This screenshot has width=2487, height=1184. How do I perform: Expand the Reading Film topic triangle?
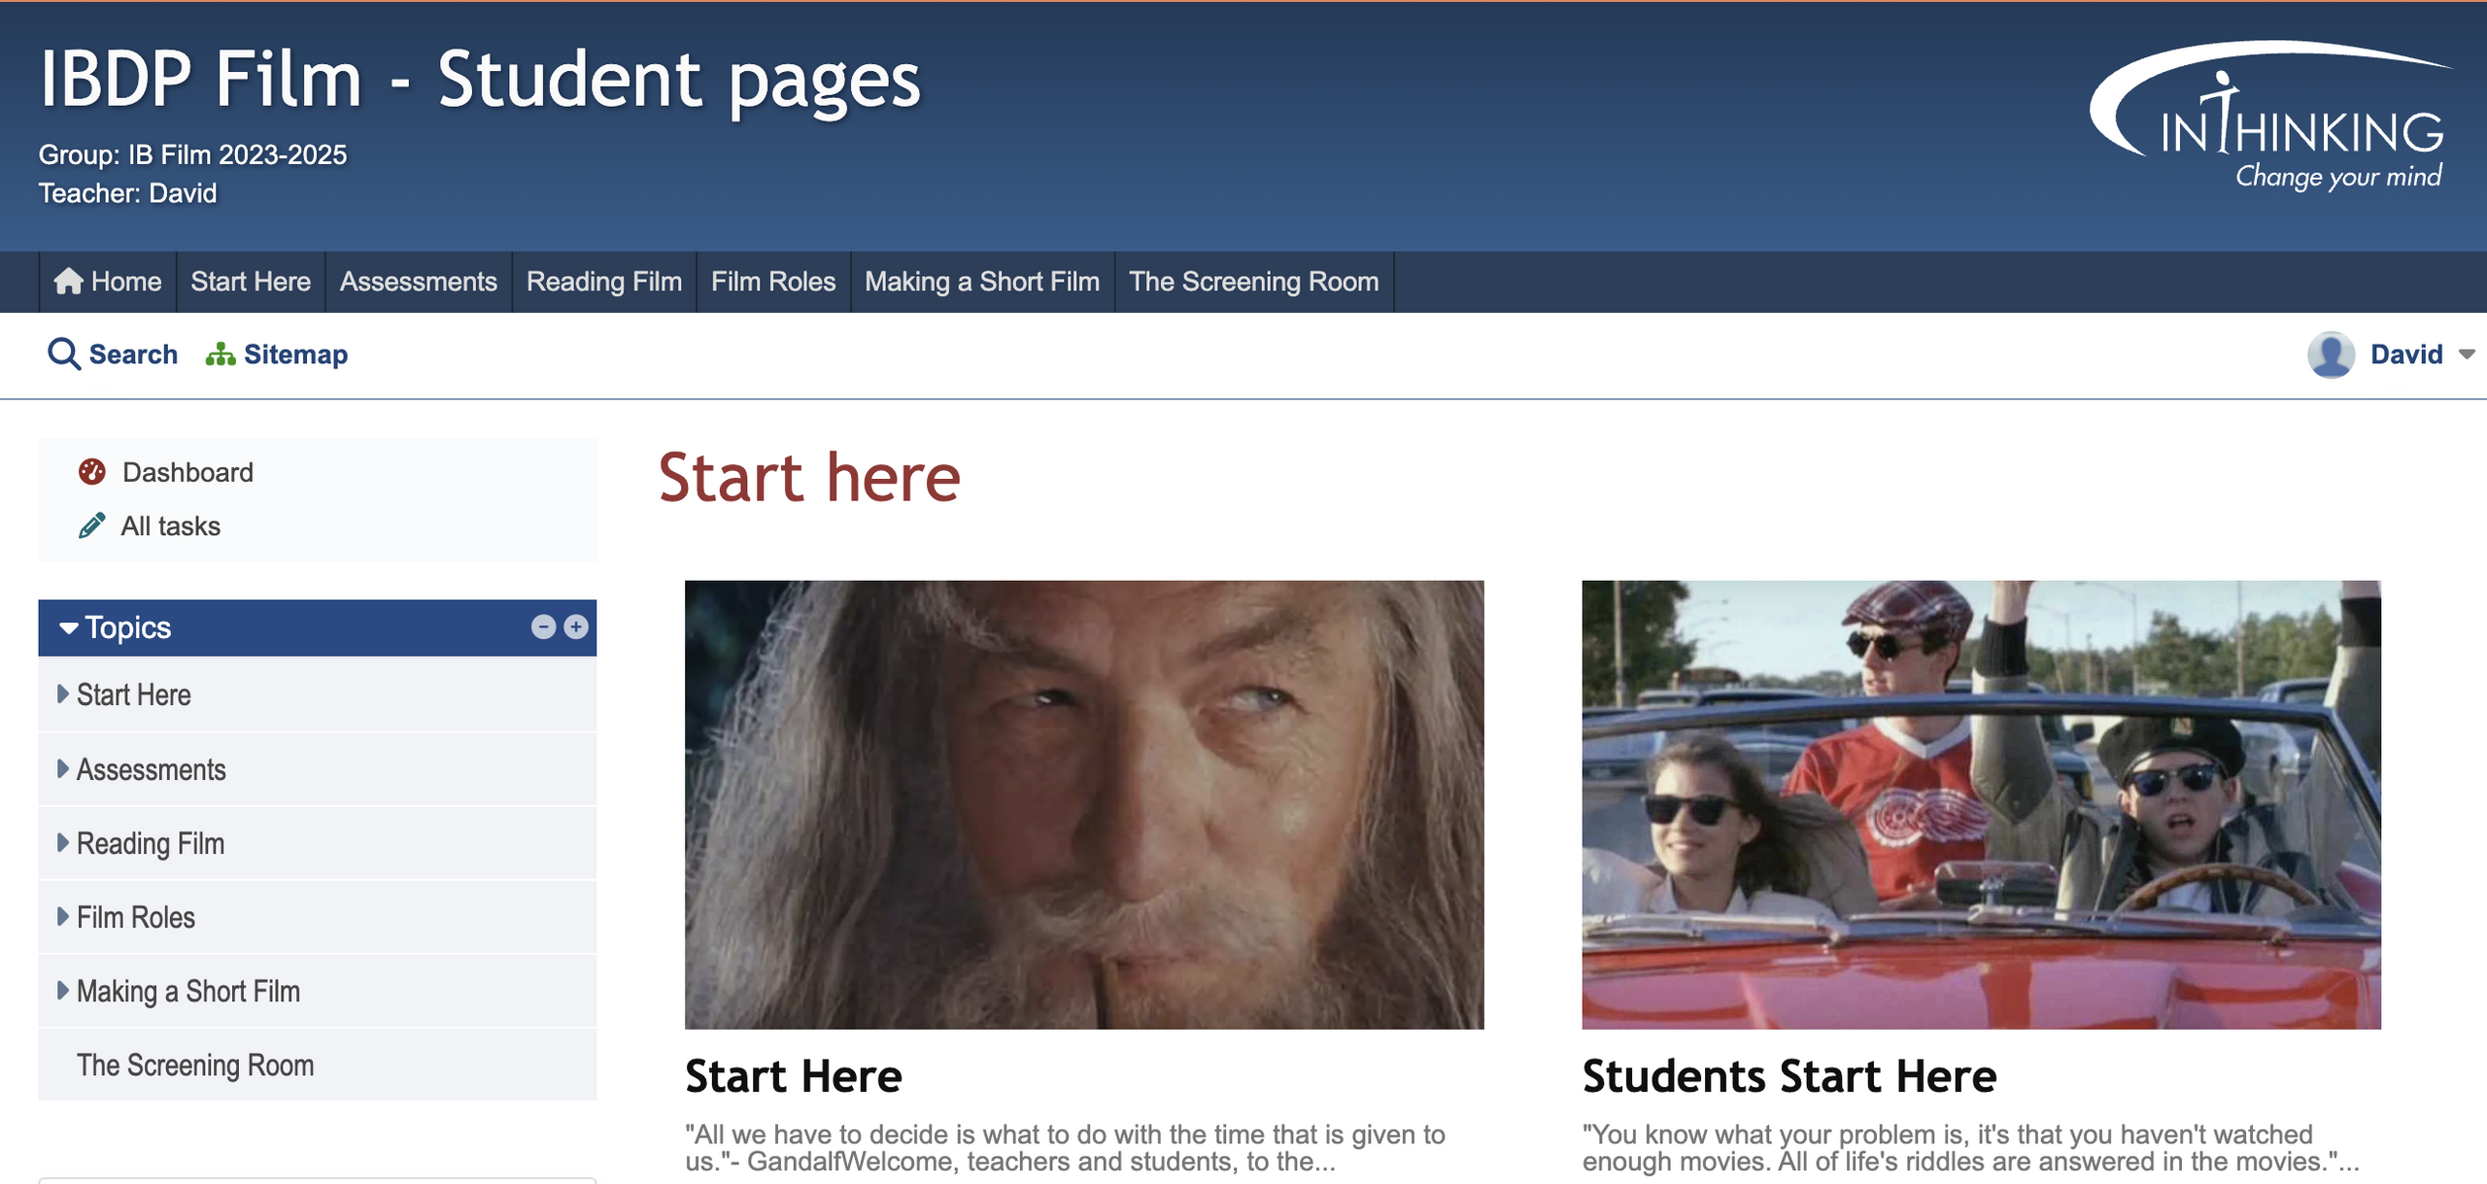pyautogui.click(x=63, y=843)
